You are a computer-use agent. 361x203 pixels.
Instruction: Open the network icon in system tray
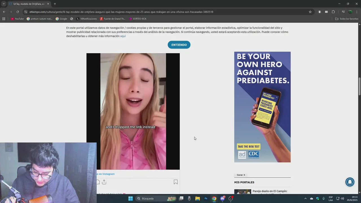point(338,198)
